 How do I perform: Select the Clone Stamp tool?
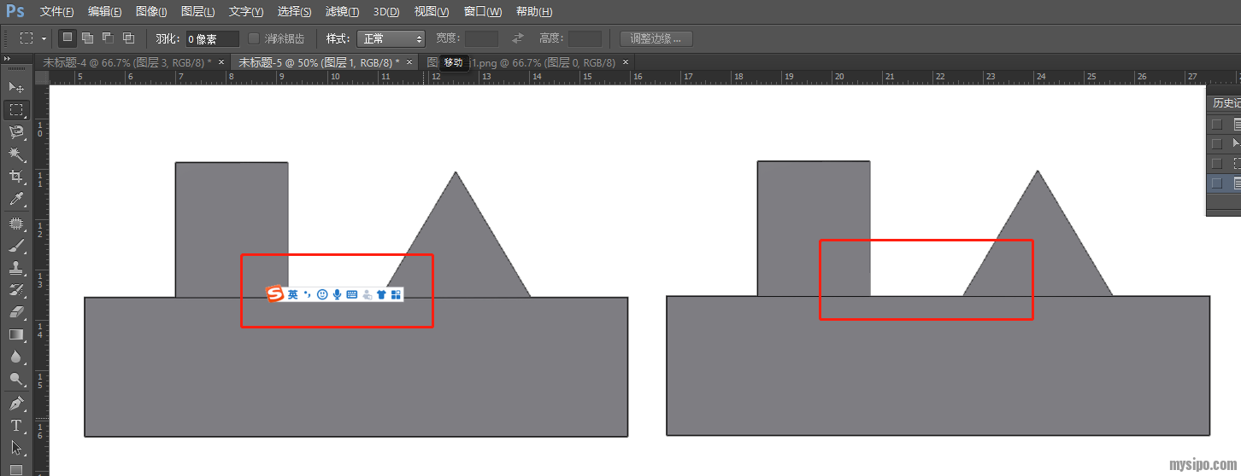15,268
